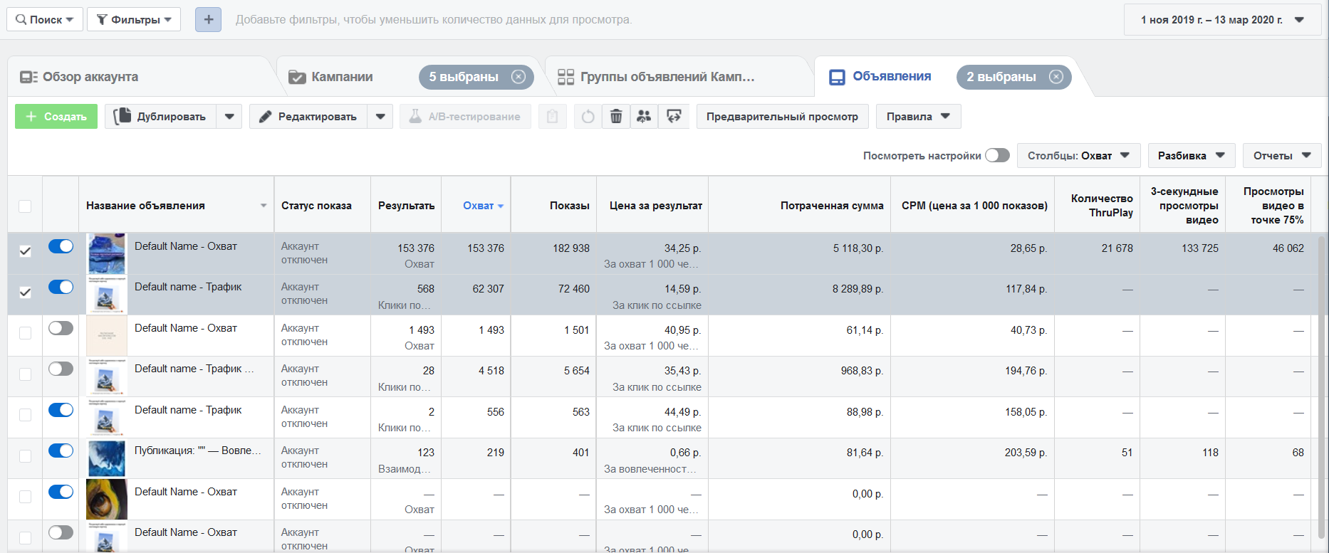The width and height of the screenshot is (1329, 553).
Task: Clear the '2 выбраны' ads selection
Action: click(1056, 77)
